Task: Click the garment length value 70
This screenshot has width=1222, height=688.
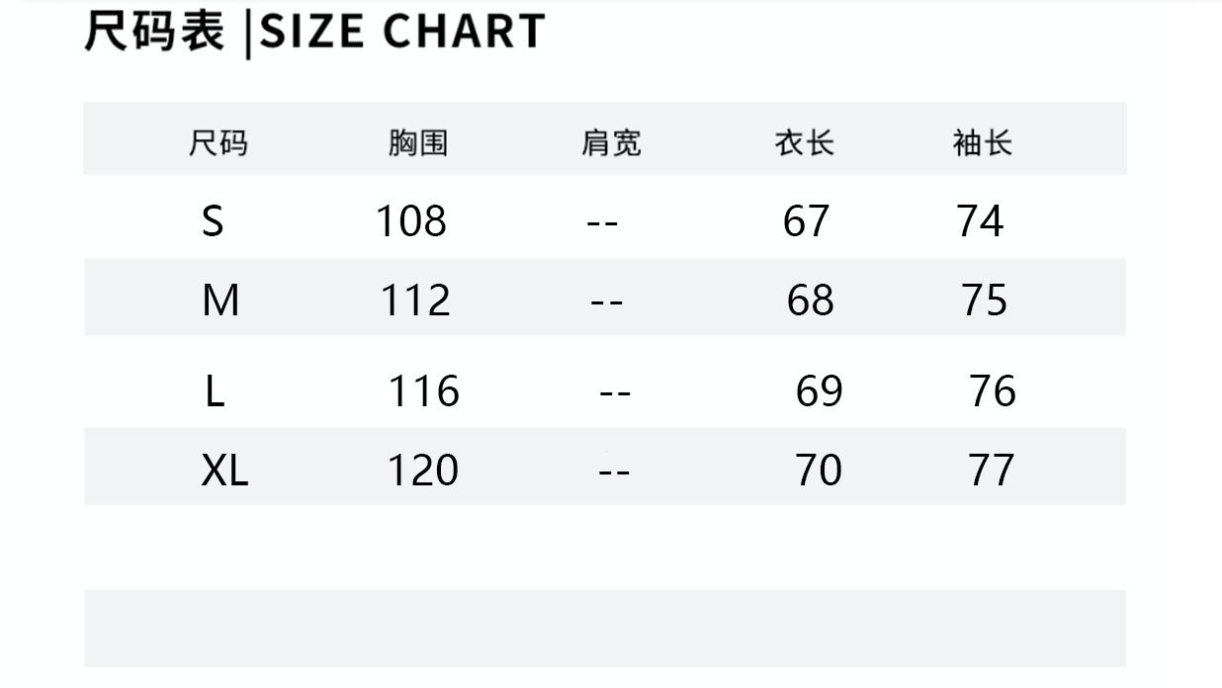Action: pyautogui.click(x=819, y=471)
